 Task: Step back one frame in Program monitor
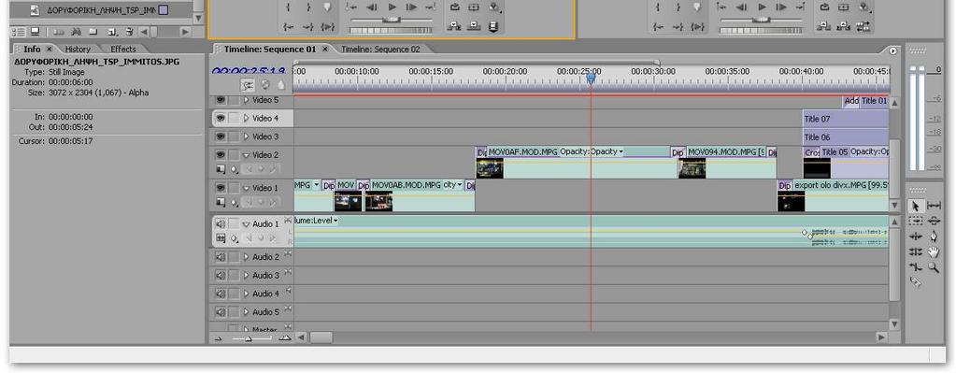coord(741,7)
